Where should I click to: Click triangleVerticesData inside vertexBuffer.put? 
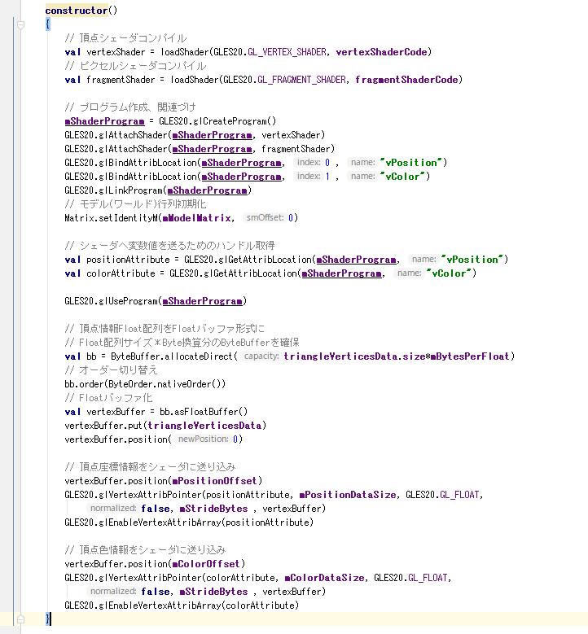[204, 426]
